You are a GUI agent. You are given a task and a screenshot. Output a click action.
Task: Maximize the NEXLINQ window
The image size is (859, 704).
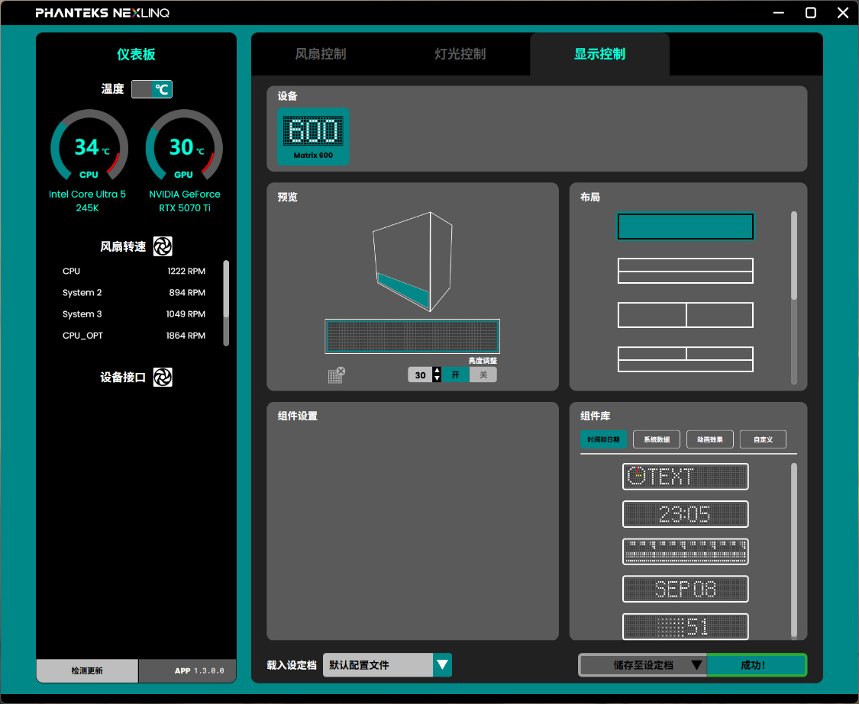(x=811, y=13)
